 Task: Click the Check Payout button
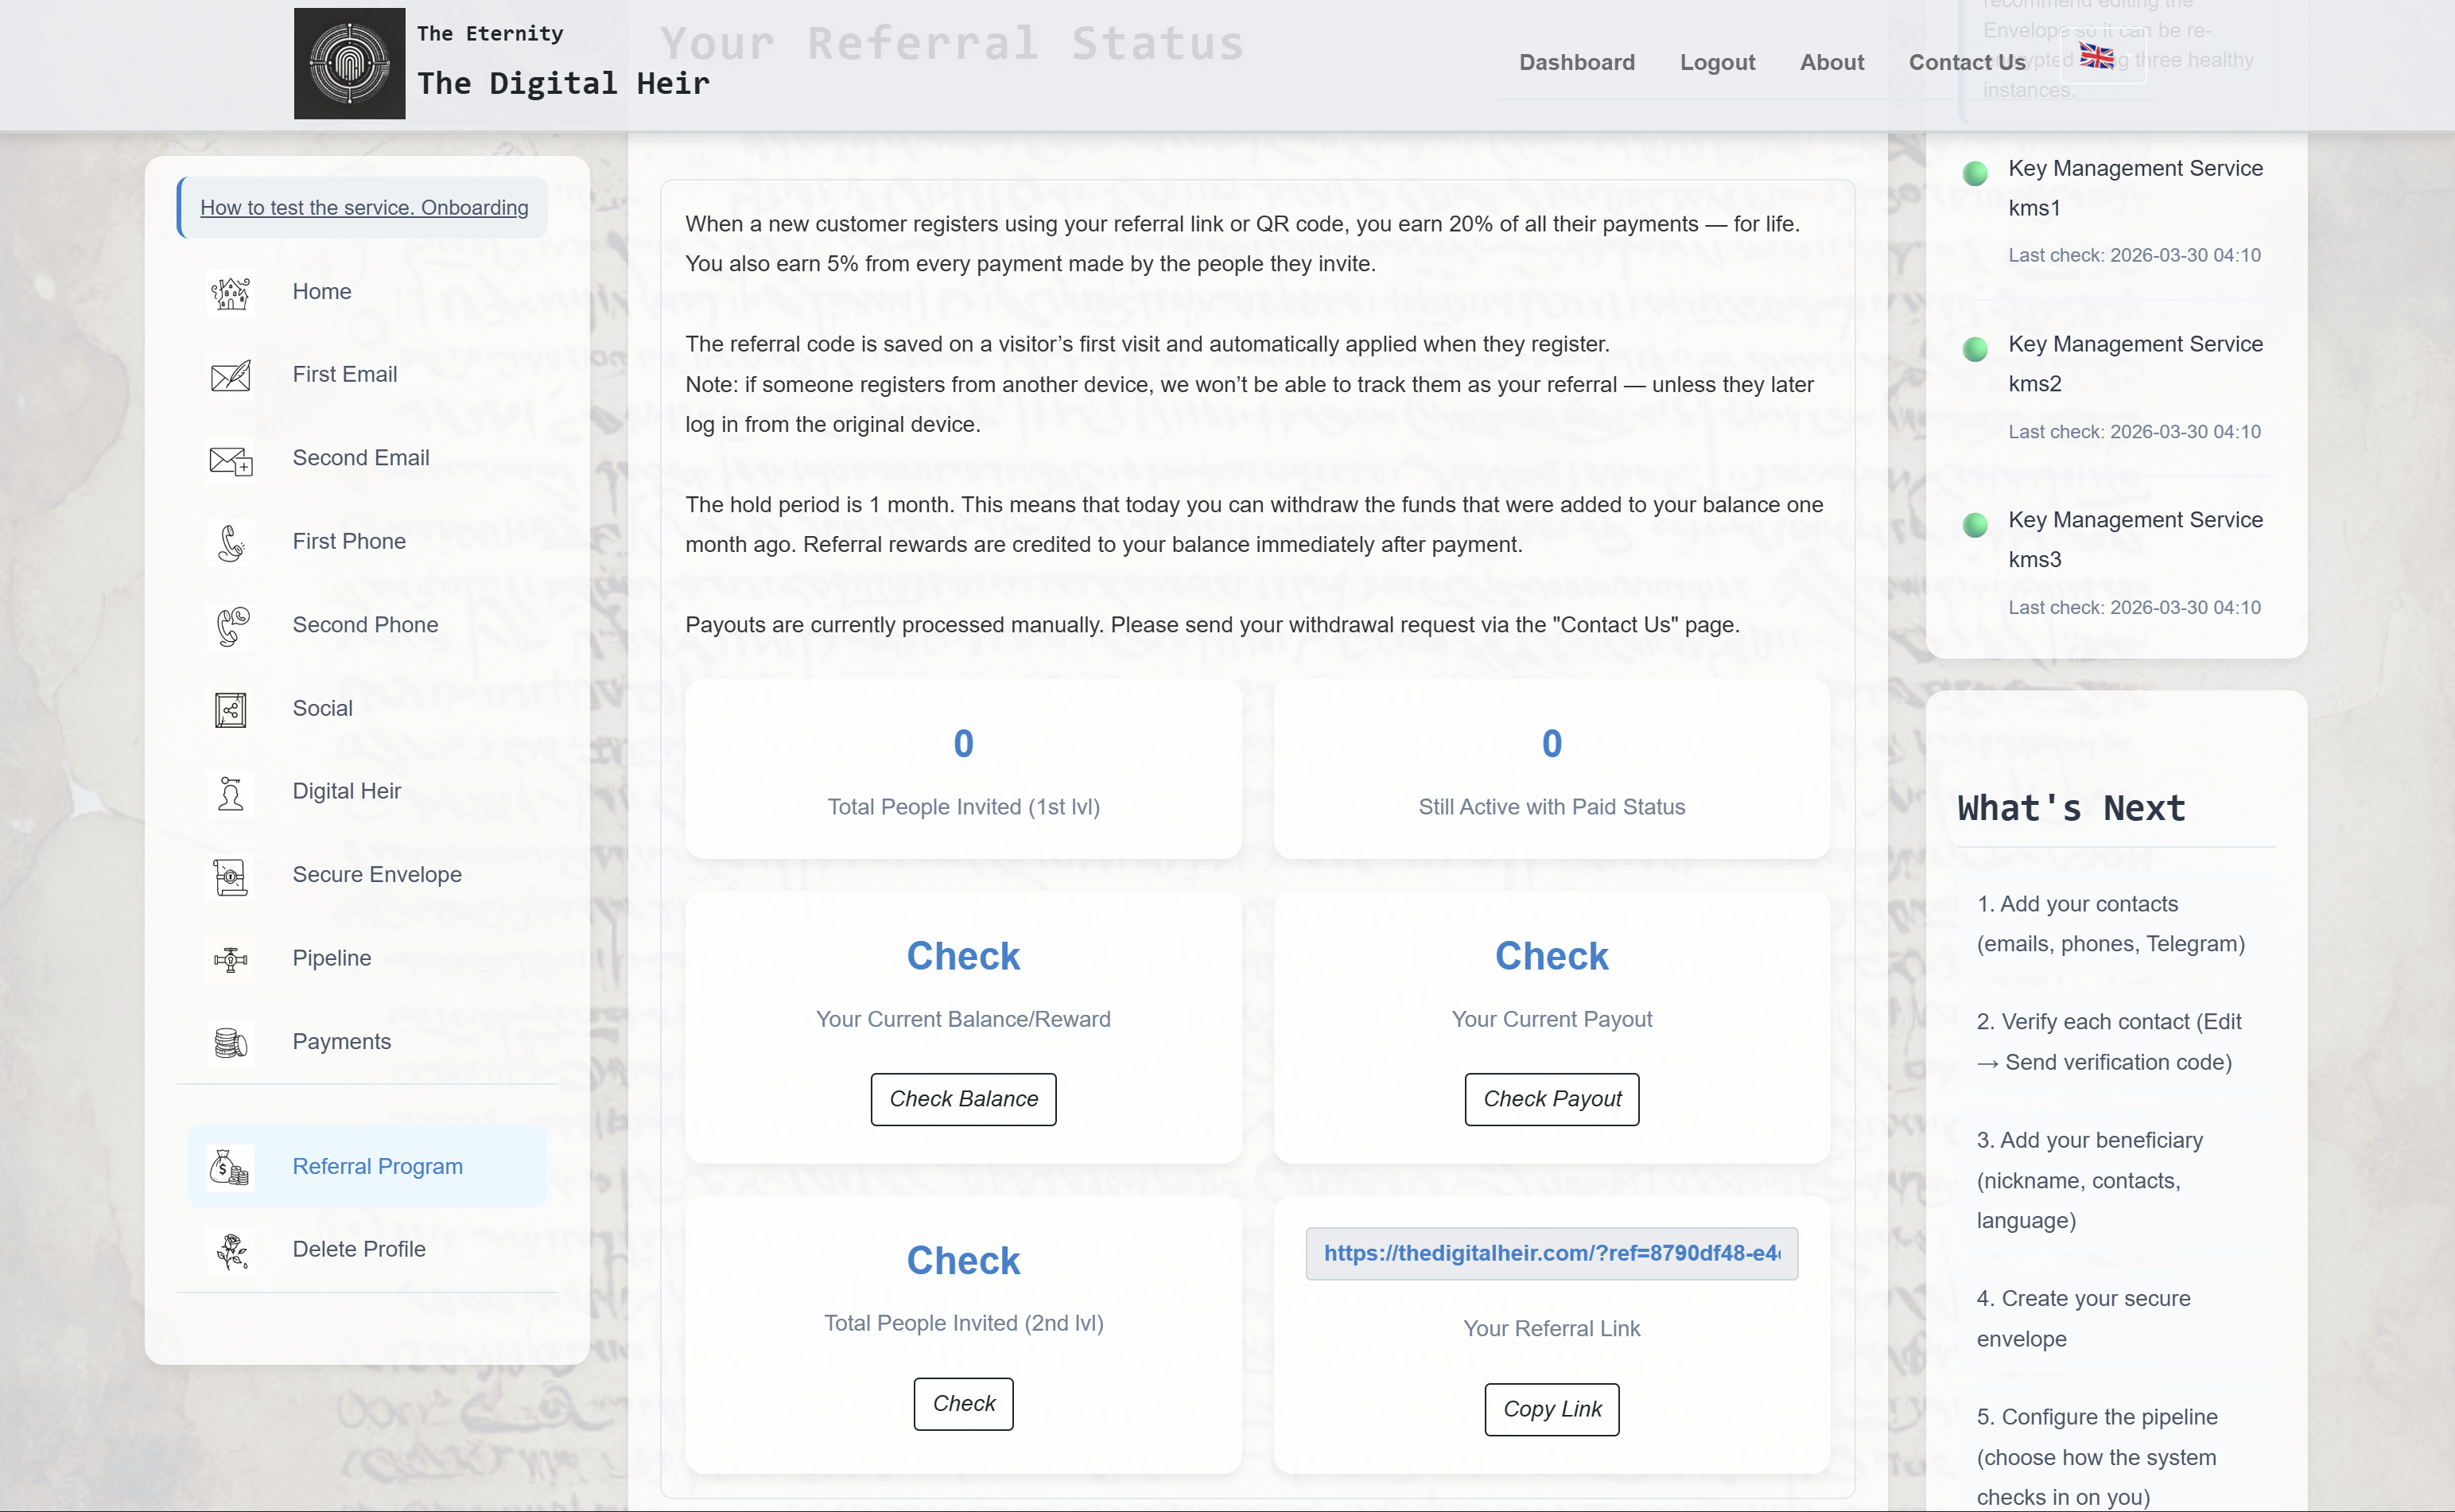[1552, 1099]
